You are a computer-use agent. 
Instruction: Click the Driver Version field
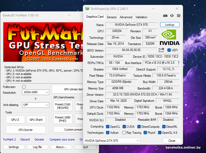[142, 94]
